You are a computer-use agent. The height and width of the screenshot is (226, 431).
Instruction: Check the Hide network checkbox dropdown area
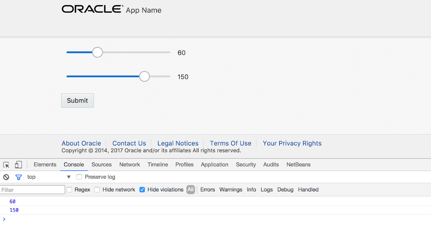(97, 189)
